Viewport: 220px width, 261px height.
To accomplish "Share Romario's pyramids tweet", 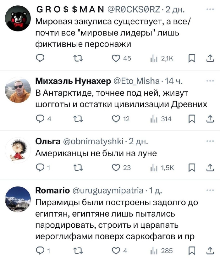I will 209,250.
